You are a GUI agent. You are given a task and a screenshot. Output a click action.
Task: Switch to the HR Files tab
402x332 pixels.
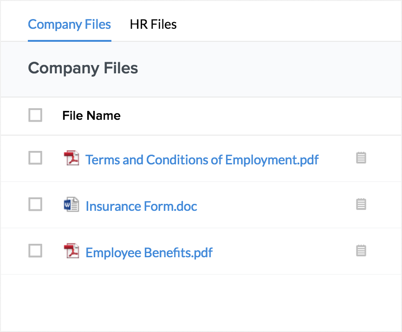coord(153,24)
